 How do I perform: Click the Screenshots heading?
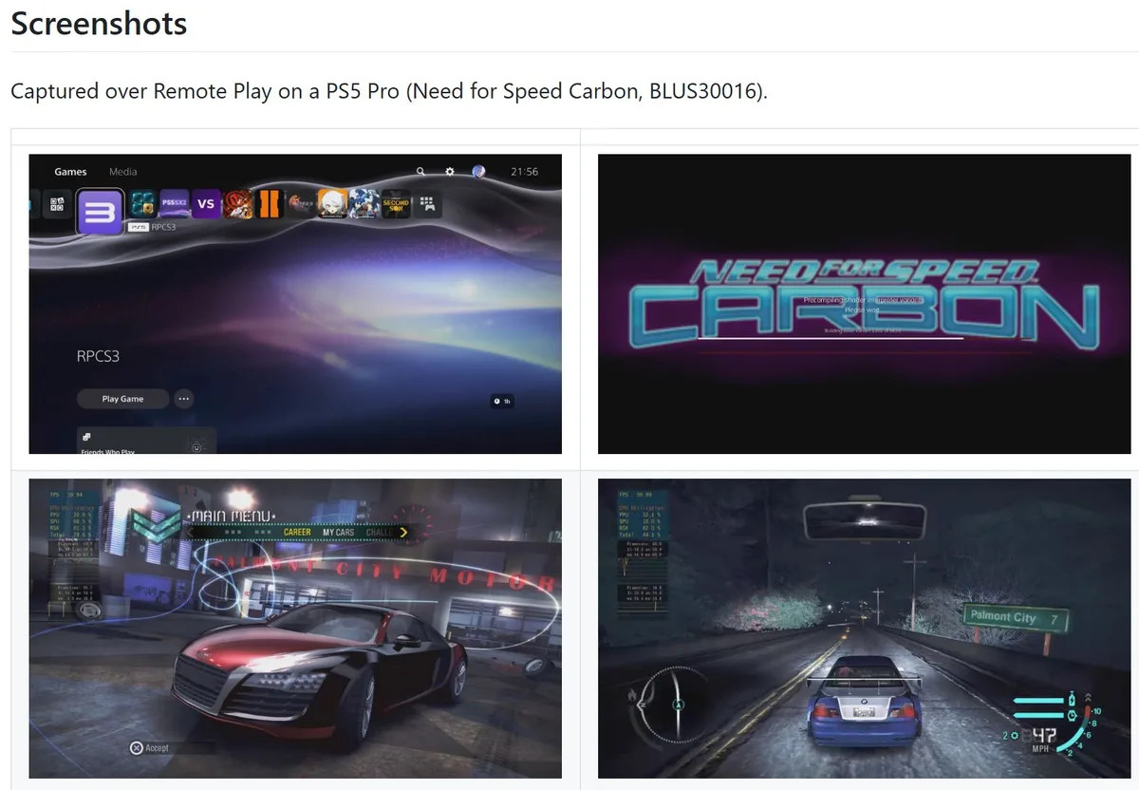[x=99, y=23]
